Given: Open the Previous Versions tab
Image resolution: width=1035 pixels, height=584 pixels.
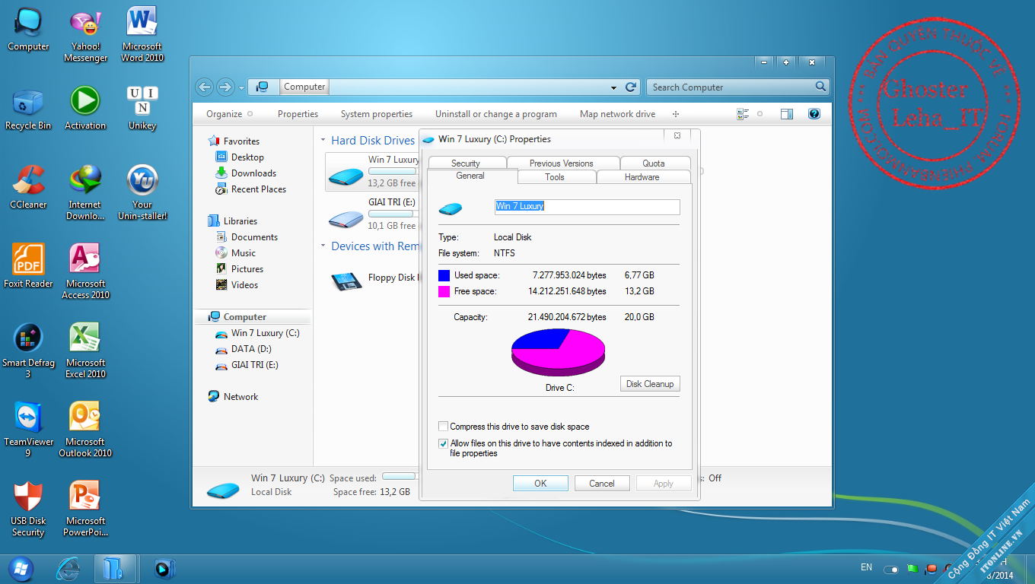Looking at the screenshot, I should (x=562, y=163).
